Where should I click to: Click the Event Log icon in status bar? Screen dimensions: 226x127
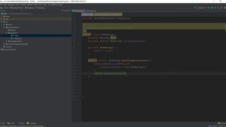coord(219,123)
